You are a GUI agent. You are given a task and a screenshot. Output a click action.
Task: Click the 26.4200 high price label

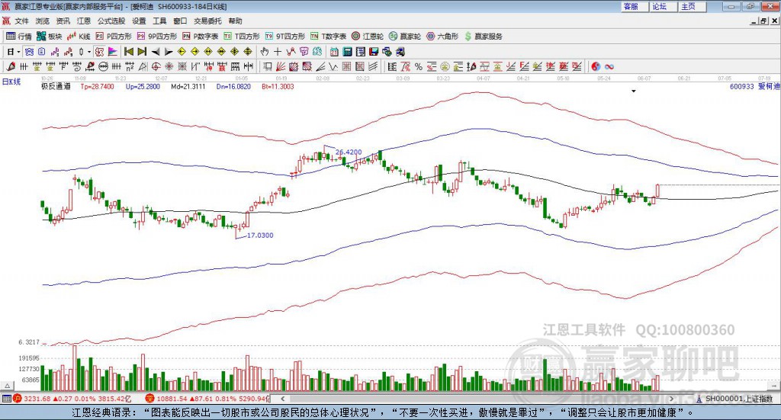click(x=349, y=152)
